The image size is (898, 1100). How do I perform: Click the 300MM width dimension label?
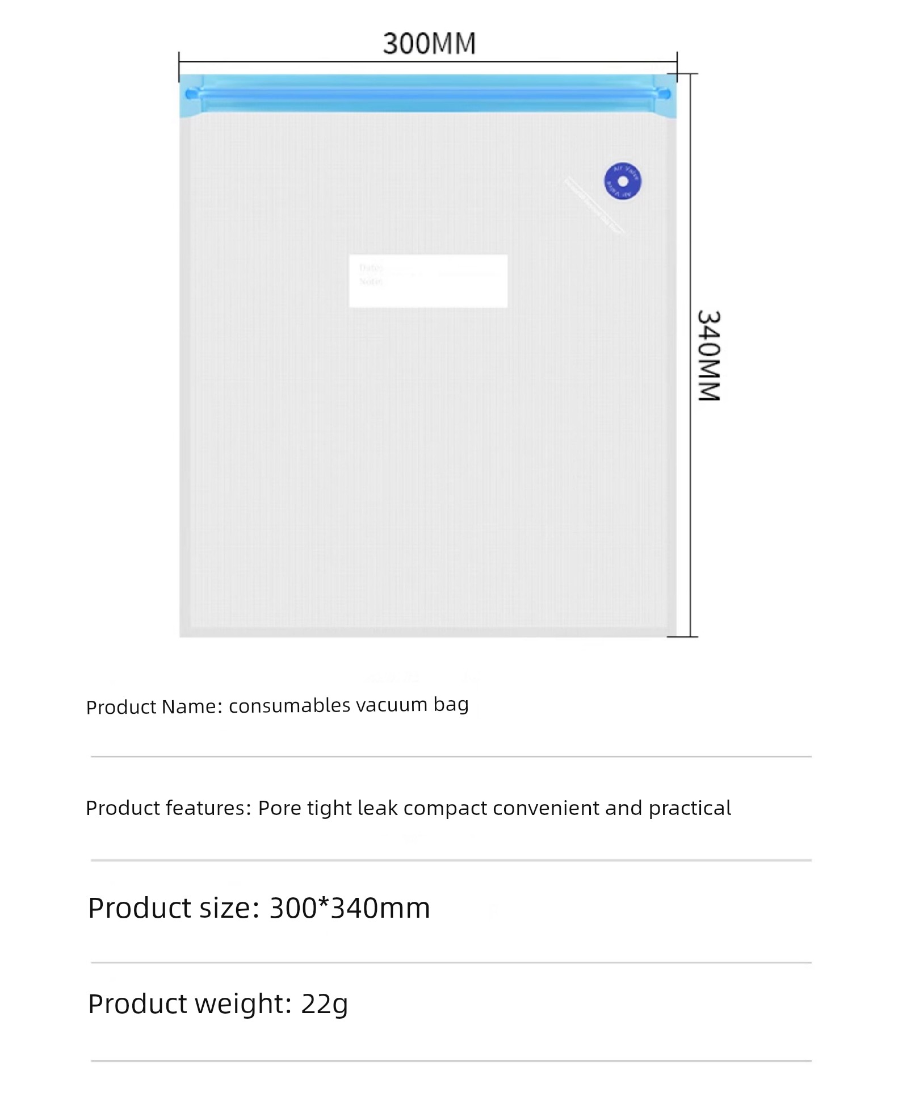tap(429, 43)
